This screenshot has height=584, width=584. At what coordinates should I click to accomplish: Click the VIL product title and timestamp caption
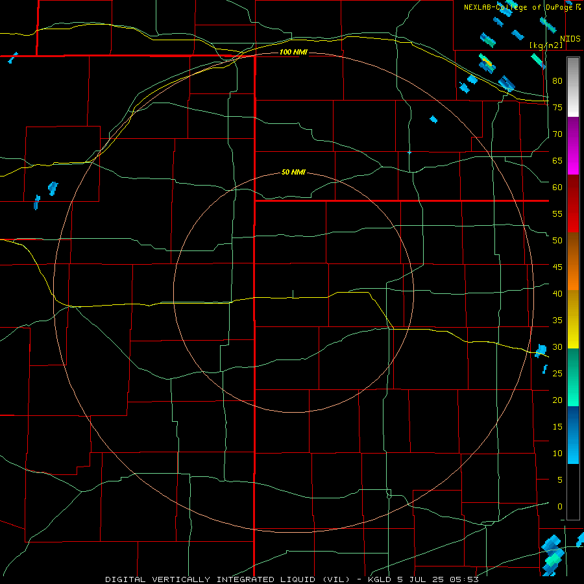tap(291, 579)
